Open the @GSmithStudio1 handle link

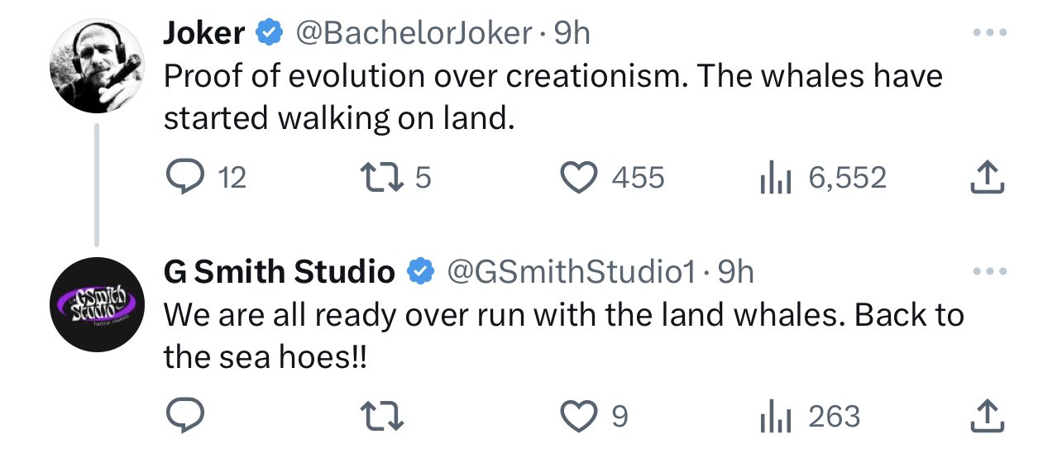(571, 271)
